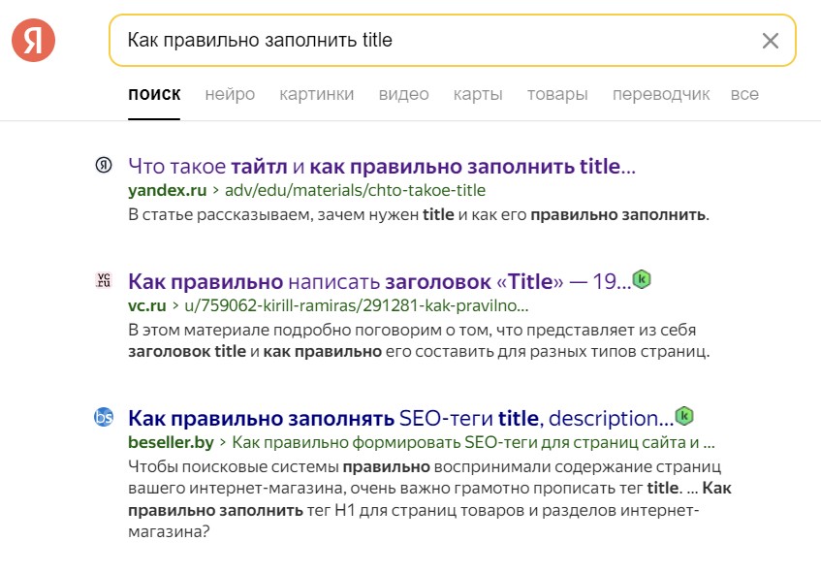The image size is (821, 573).
Task: Select the нейро tab
Action: (230, 94)
